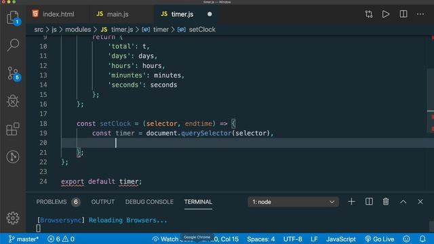The width and height of the screenshot is (434, 244).
Task: Switch to the PROBLEMS panel tab
Action: 52,202
